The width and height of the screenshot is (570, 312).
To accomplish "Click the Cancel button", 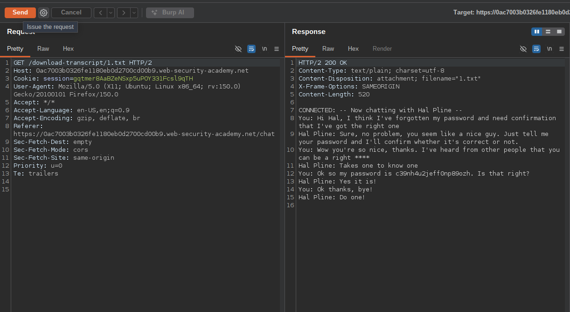I will (x=71, y=13).
